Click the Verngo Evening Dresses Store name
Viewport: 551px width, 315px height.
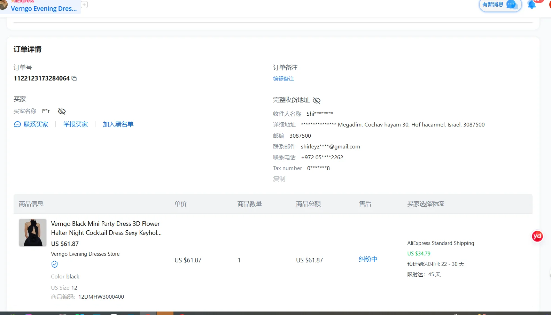click(x=85, y=254)
